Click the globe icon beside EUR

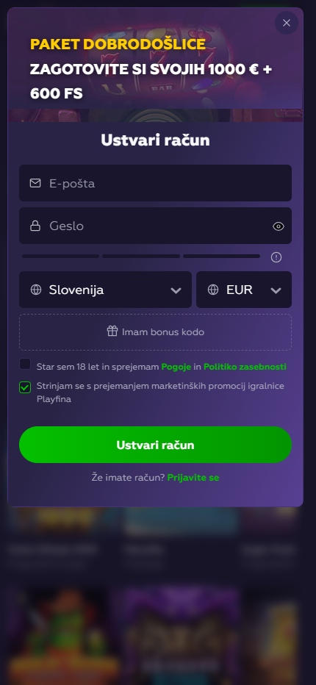[213, 290]
